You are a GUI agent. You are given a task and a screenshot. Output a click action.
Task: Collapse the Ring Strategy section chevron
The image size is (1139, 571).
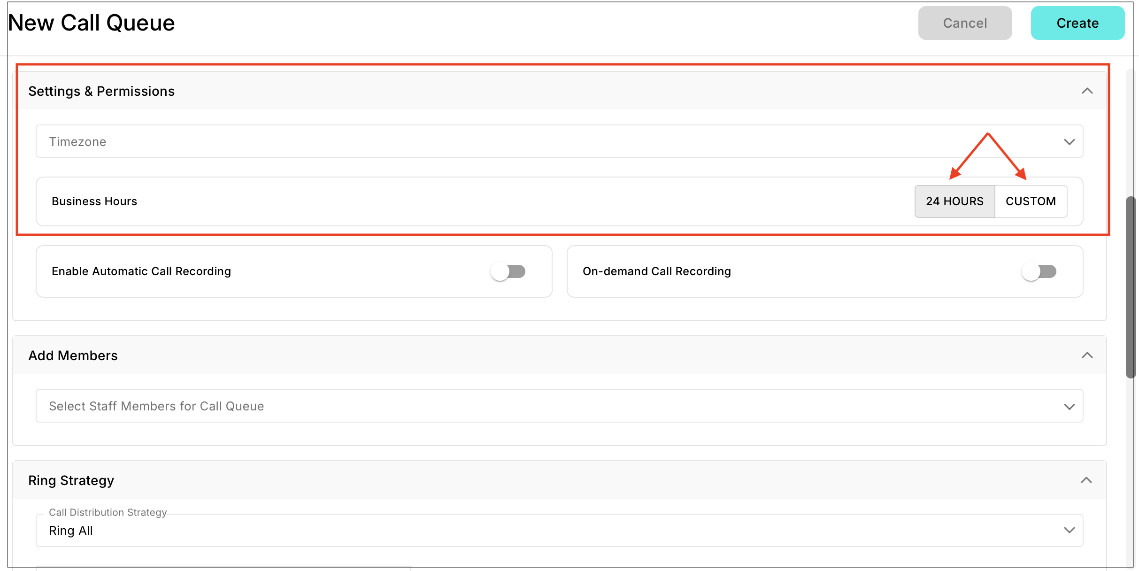click(x=1086, y=480)
